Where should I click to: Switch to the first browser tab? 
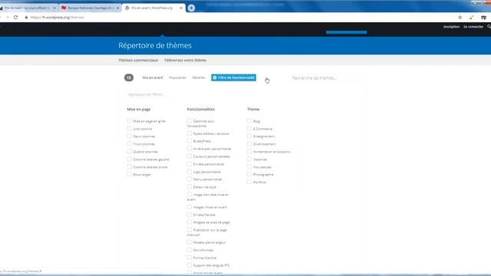coord(28,8)
